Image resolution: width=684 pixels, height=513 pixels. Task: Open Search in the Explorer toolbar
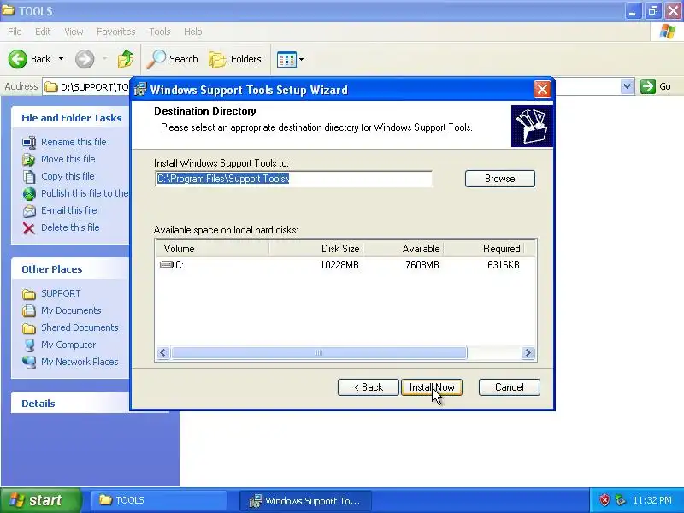point(172,59)
